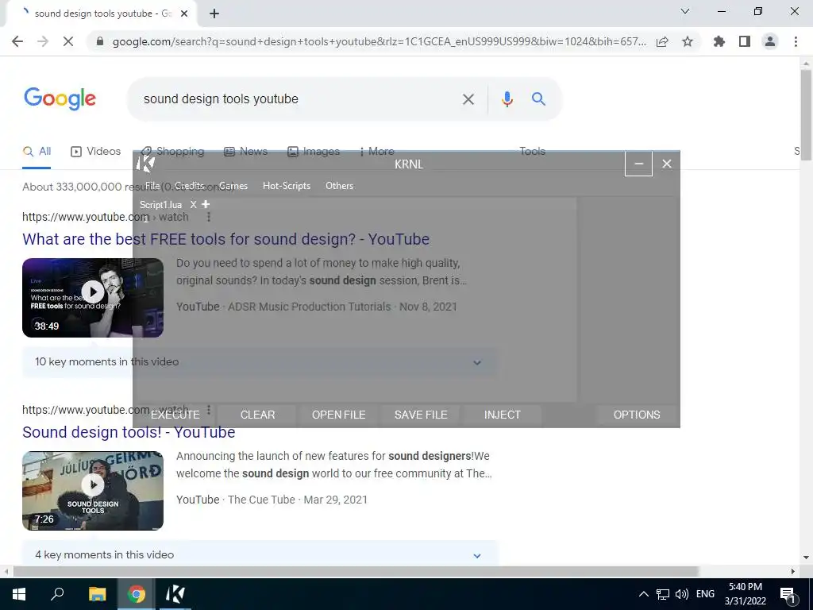Open the Others menu in KRNL
This screenshot has height=610, width=813.
coord(339,186)
